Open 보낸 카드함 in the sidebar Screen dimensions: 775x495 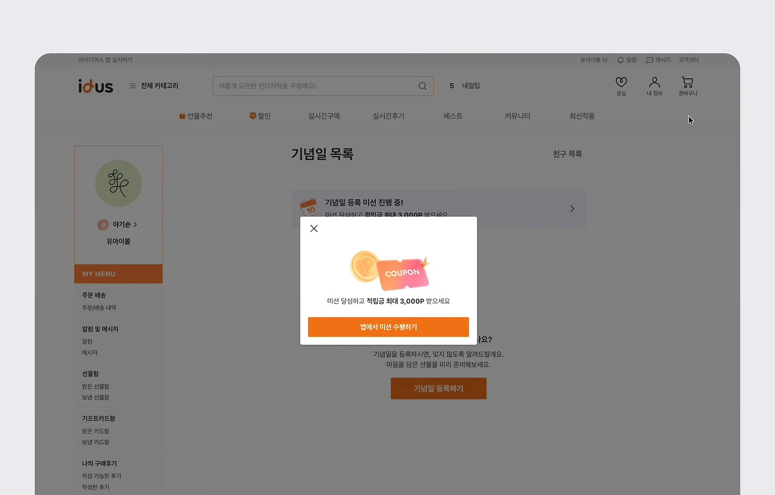pos(96,442)
